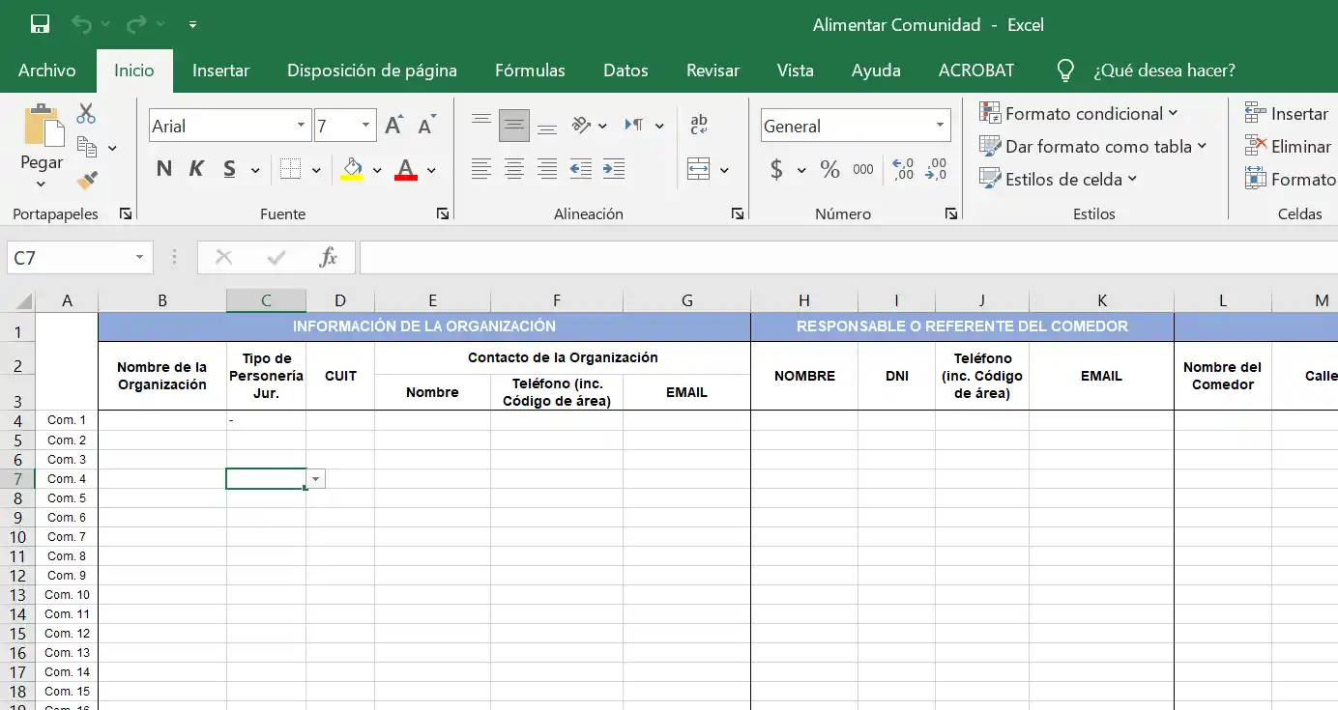Screen dimensions: 1338x710
Task: Click Dar formato como tabla button
Action: [x=1092, y=147]
